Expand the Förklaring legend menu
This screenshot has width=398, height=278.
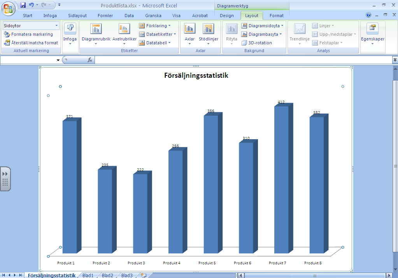[155, 26]
